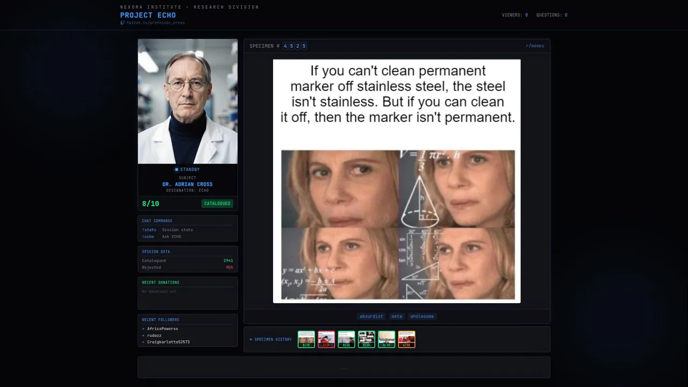688x387 pixels.
Task: Click the CHAT COMMANDS heading
Action: [x=157, y=221]
